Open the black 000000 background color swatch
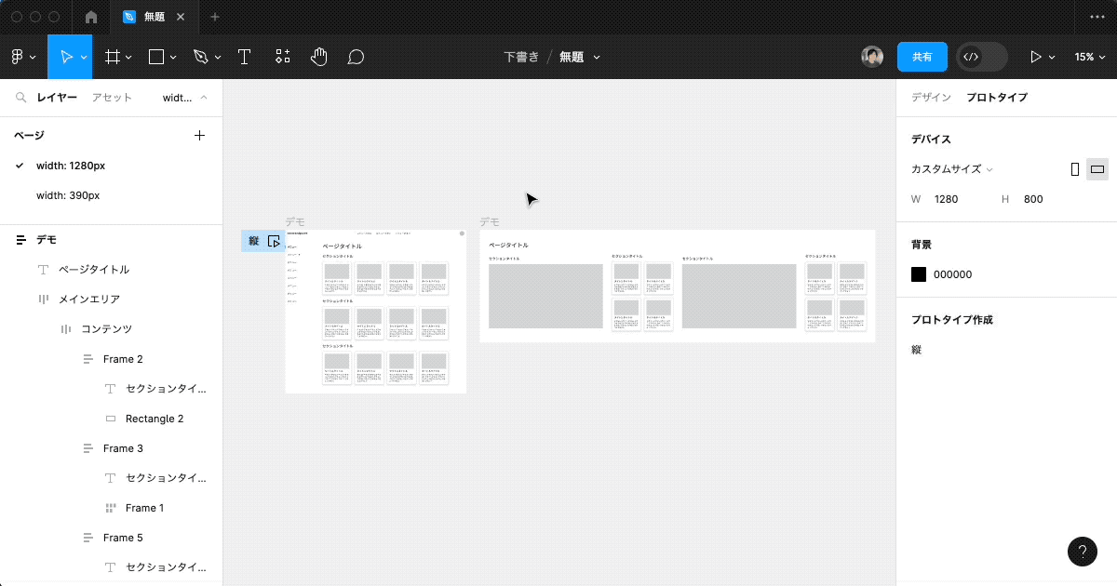 coord(918,273)
